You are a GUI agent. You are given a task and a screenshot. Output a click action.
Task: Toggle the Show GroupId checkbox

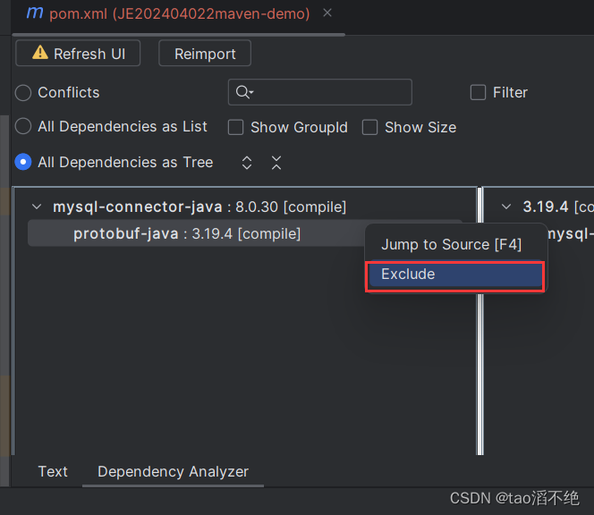pos(235,127)
